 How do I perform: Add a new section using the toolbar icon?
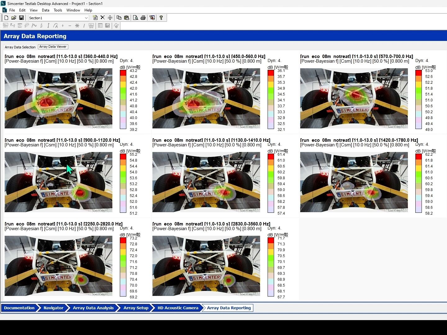(95, 18)
